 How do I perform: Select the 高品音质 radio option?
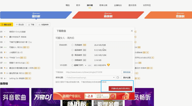[72, 55]
